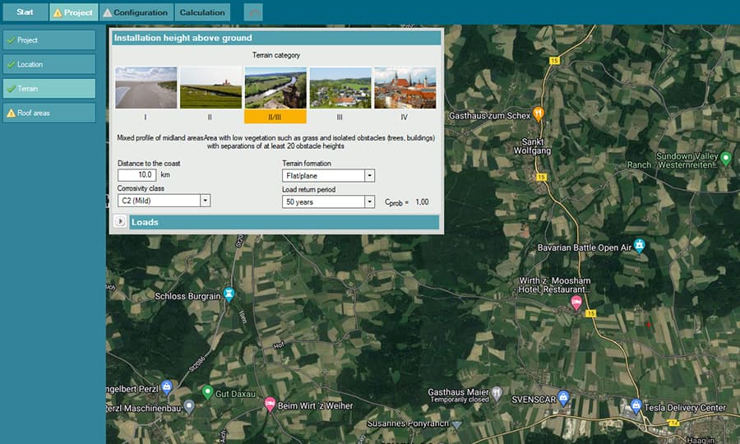The height and width of the screenshot is (444, 740).
Task: Choose terrain category IV city image
Action: pyautogui.click(x=405, y=88)
